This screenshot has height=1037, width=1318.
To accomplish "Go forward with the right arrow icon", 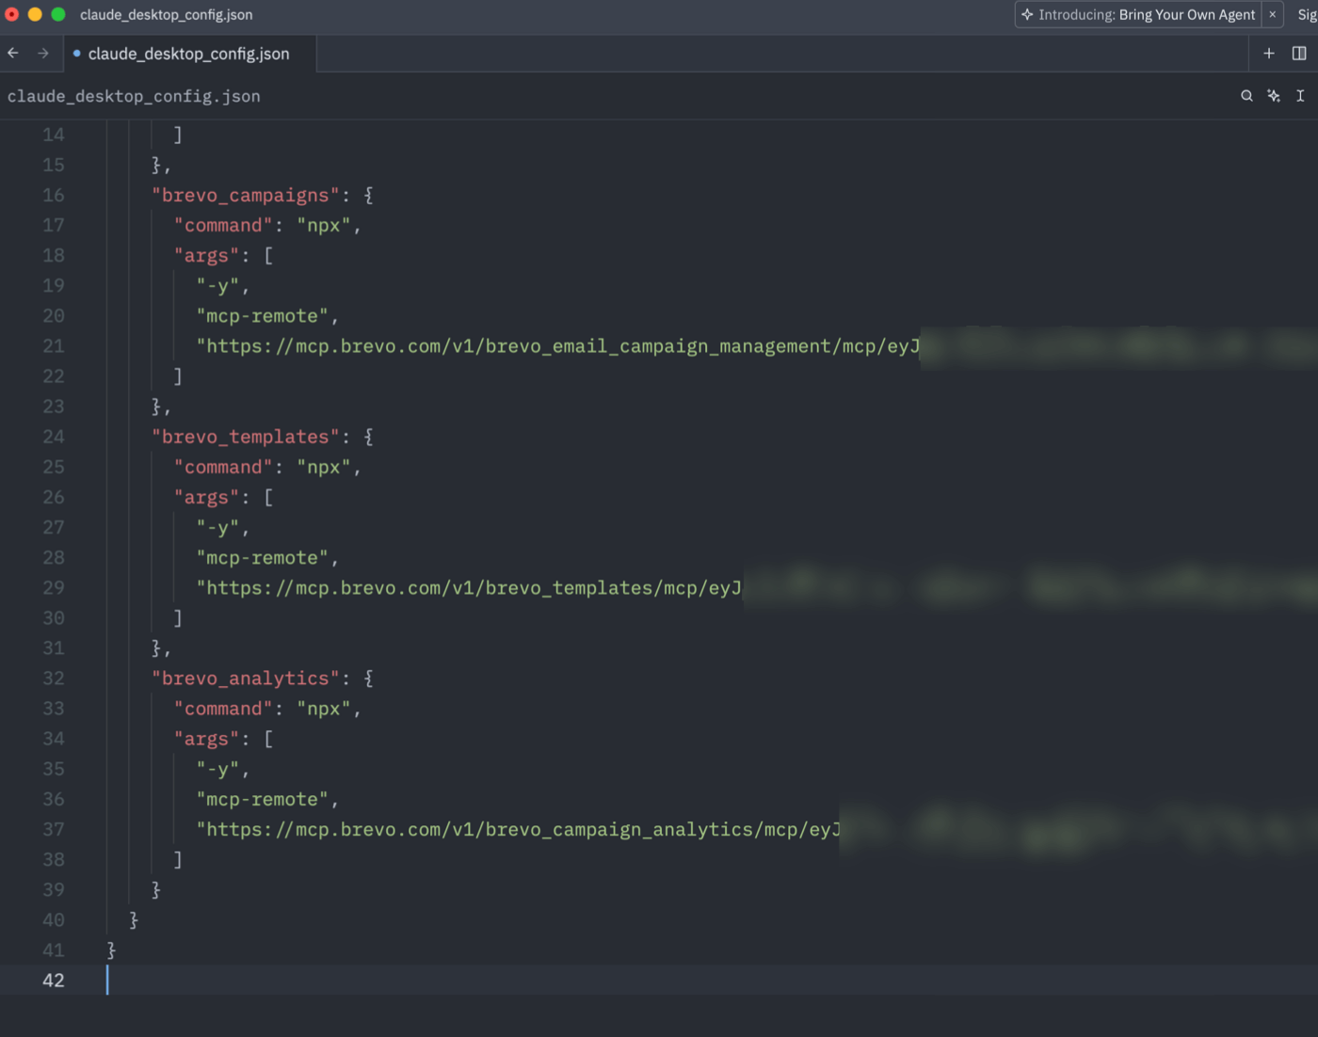I will [x=43, y=54].
